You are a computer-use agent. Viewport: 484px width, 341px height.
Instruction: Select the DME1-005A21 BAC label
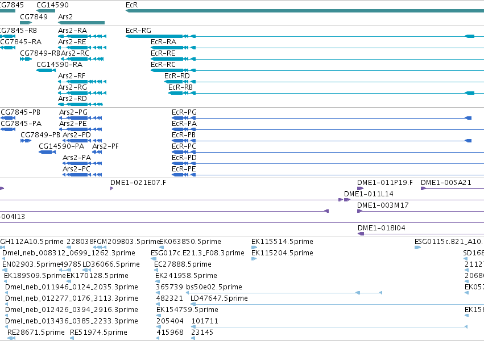point(446,183)
